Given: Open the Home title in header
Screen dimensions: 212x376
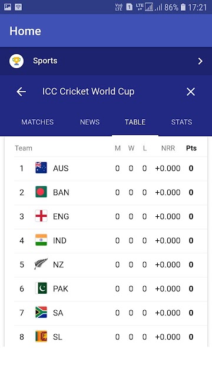Looking at the screenshot, I should 25,31.
